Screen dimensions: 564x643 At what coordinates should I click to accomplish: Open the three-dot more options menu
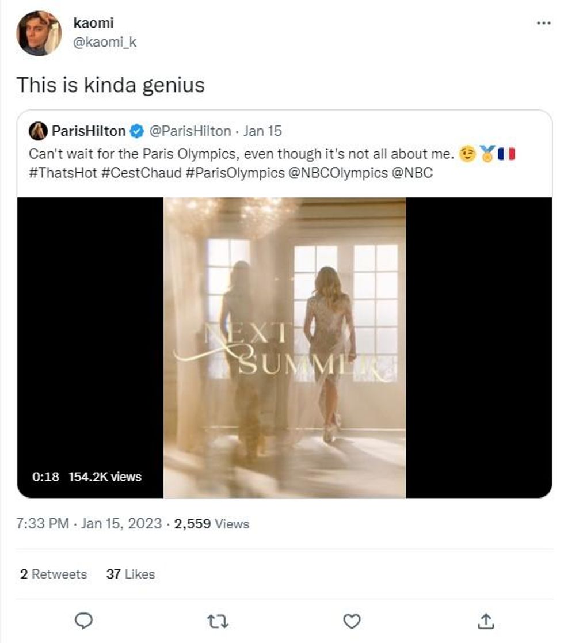[543, 23]
